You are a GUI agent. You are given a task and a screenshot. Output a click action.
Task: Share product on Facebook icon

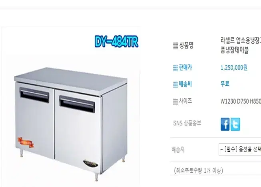pyautogui.click(x=225, y=124)
